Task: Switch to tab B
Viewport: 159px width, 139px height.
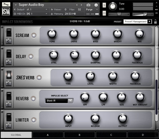Action: pyautogui.click(x=79, y=135)
